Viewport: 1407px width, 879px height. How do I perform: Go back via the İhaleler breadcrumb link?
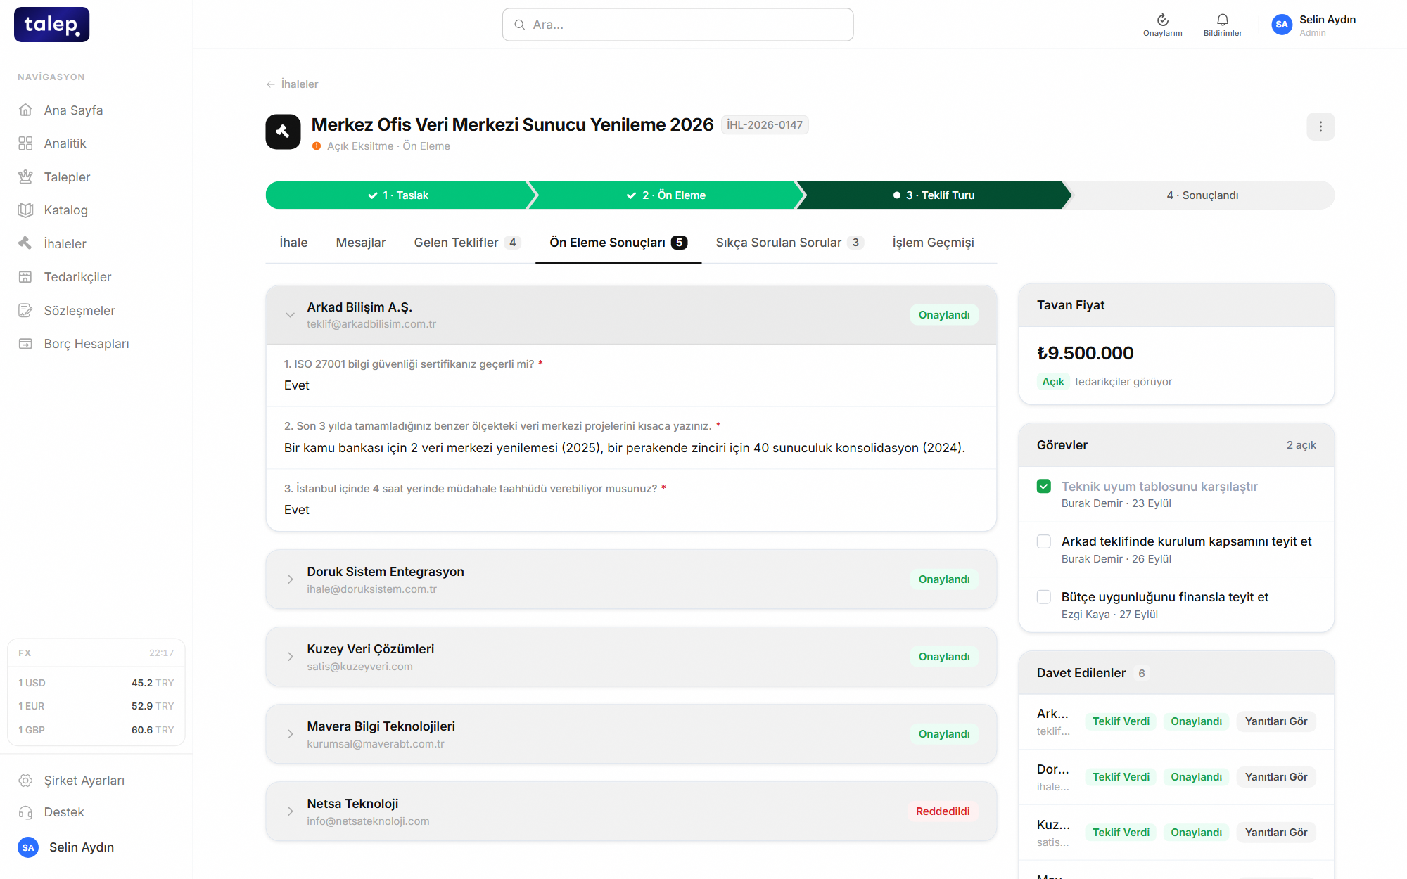click(x=292, y=84)
